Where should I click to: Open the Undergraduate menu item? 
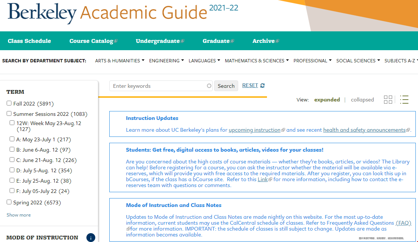pos(160,41)
